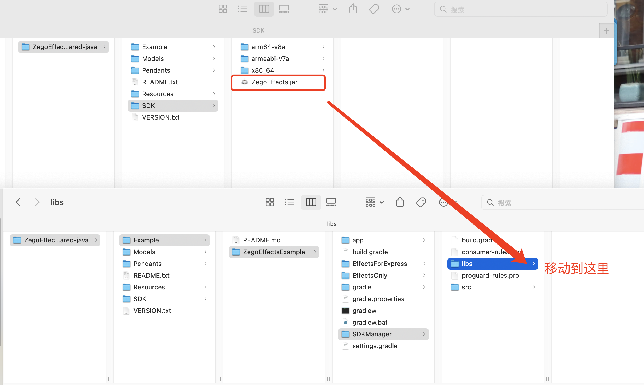The image size is (644, 385).
Task: Select app folder
Action: (383, 240)
